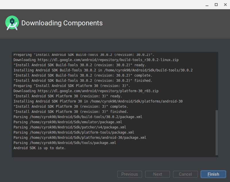
Task: Maximize the setup wizard window
Action: point(216,5)
